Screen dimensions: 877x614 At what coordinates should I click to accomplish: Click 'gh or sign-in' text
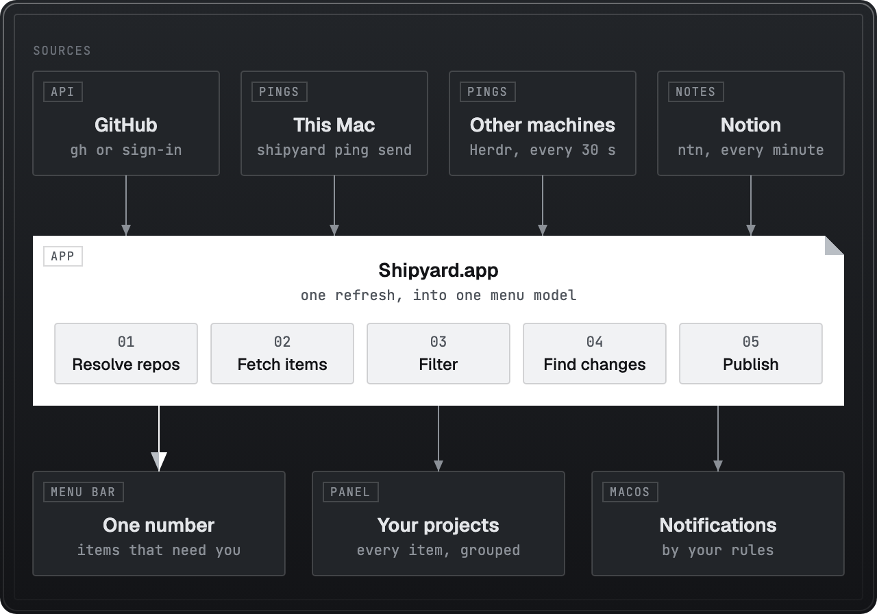[x=126, y=150]
